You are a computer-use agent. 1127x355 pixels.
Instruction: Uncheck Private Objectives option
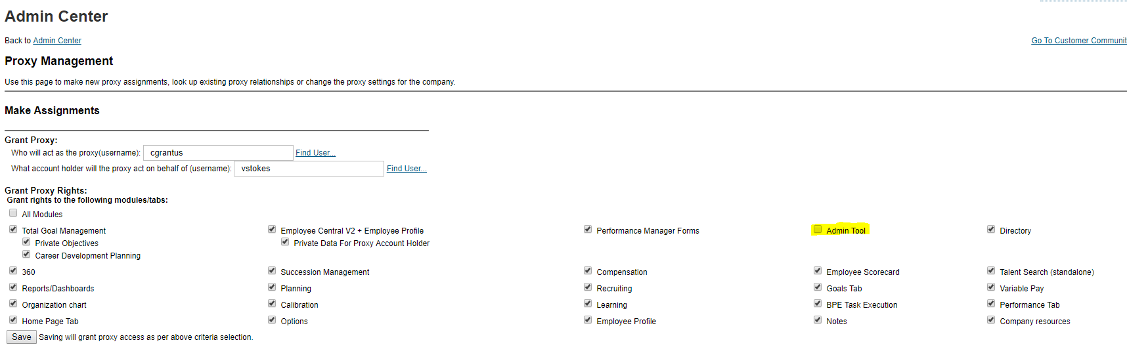click(x=26, y=242)
